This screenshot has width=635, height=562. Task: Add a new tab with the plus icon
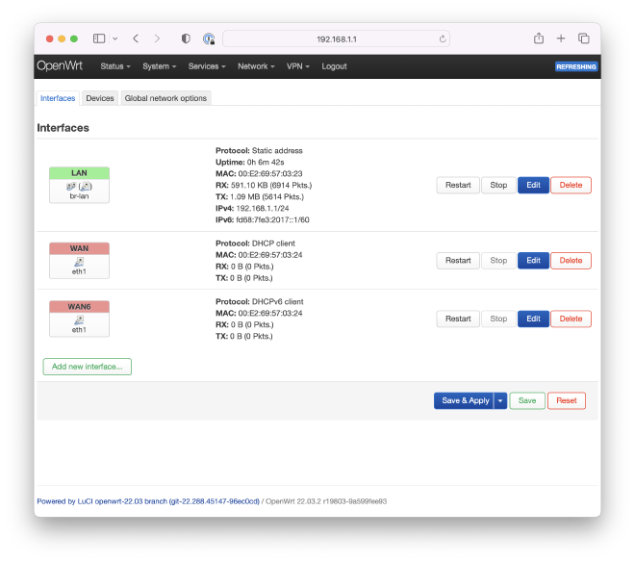click(x=561, y=38)
